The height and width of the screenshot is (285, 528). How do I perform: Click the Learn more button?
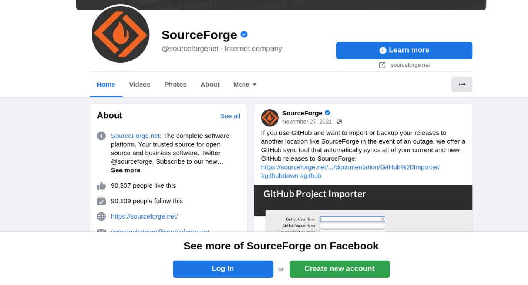pyautogui.click(x=404, y=51)
